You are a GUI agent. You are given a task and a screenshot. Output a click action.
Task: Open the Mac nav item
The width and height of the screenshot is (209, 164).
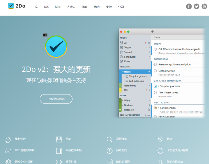click(58, 7)
